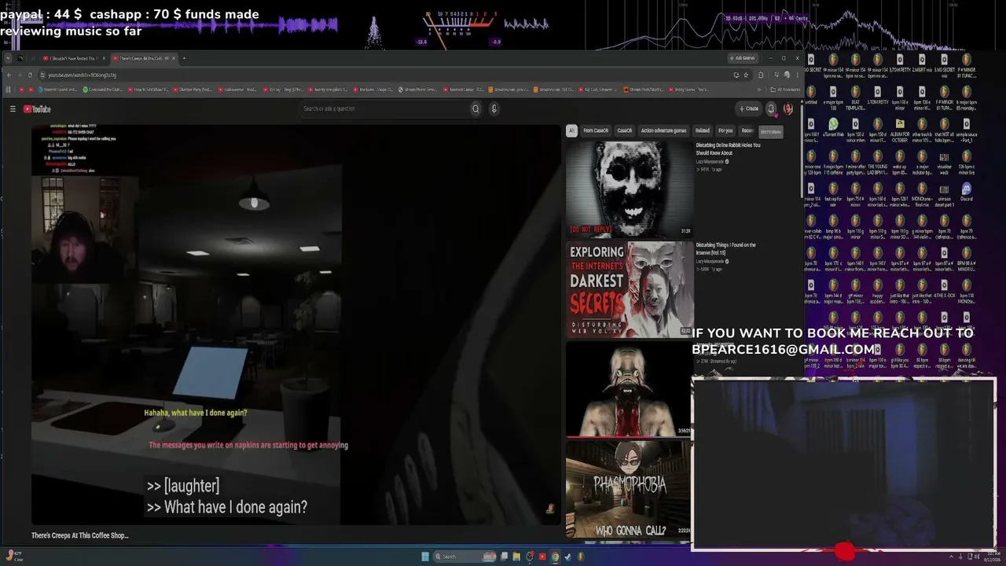Open the taskbar clock and date
This screenshot has width=1006, height=566.
(991, 557)
